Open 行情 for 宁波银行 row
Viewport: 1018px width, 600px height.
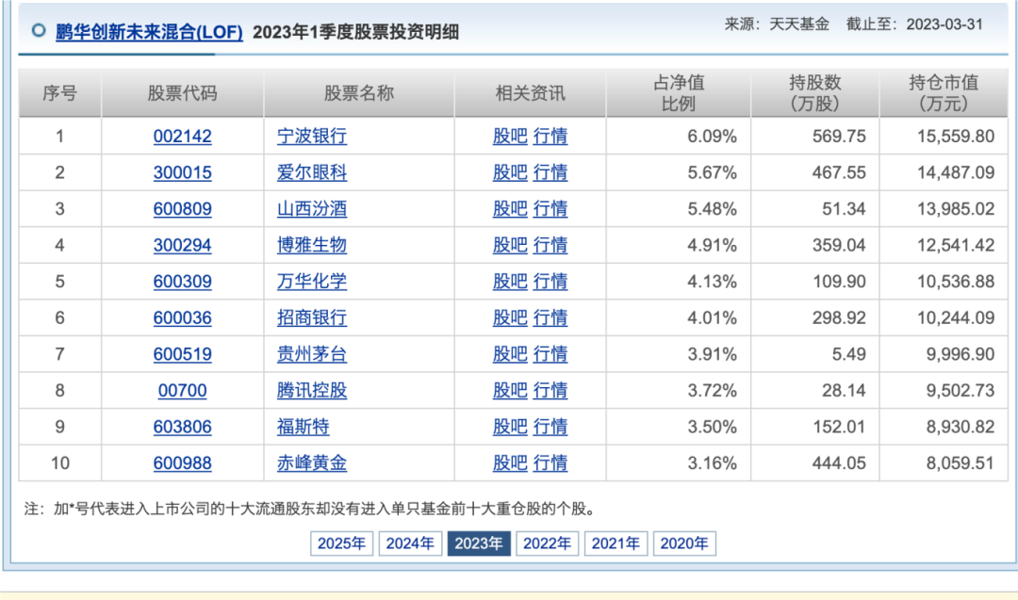pyautogui.click(x=550, y=137)
